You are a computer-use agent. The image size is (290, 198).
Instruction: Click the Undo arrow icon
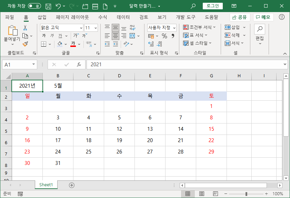pos(58,6)
